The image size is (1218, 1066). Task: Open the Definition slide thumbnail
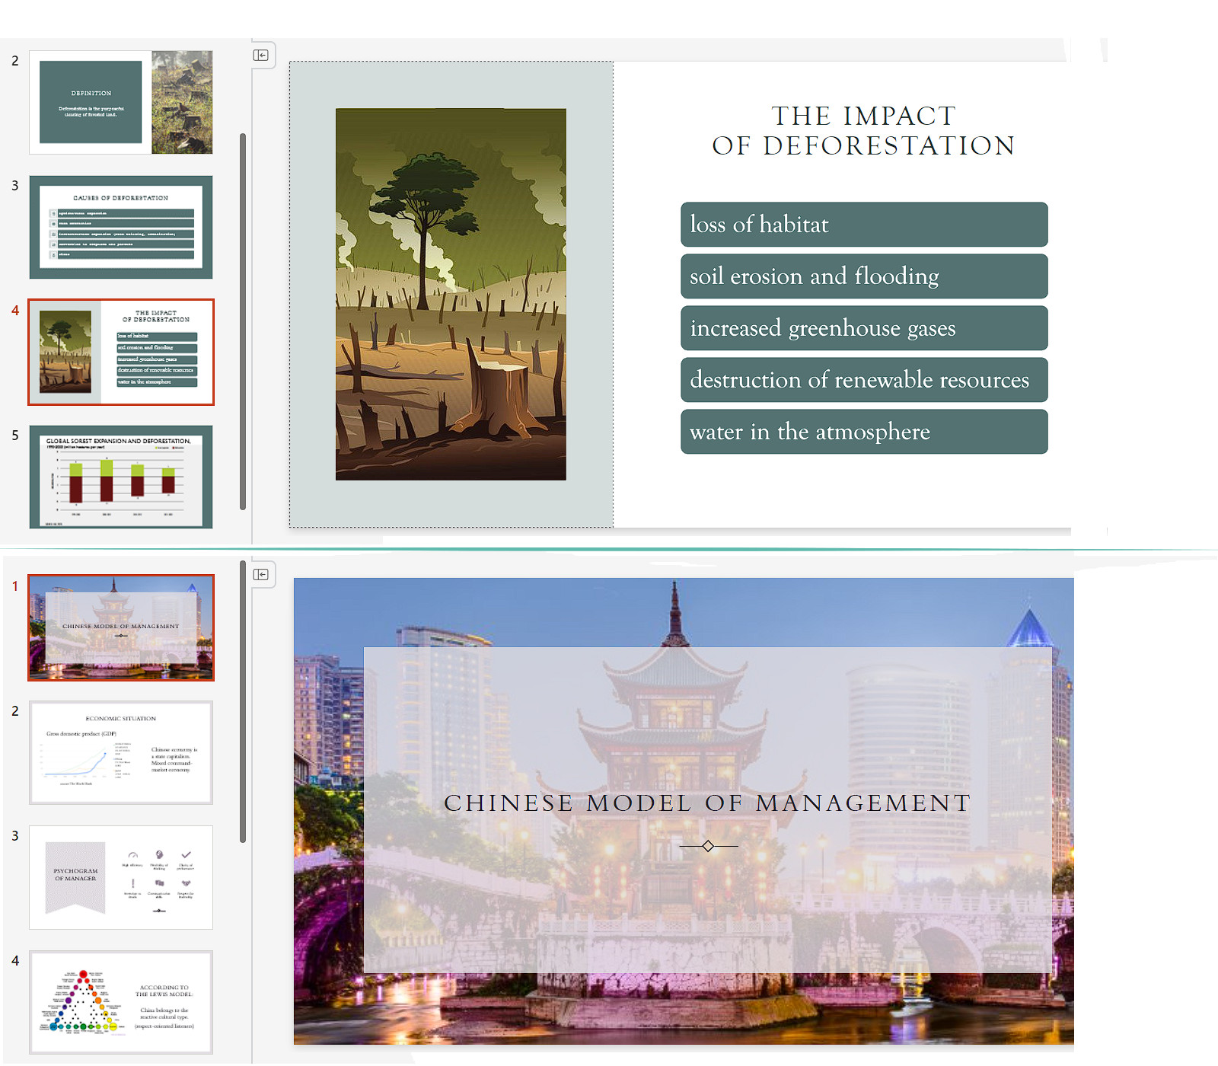pyautogui.click(x=121, y=103)
